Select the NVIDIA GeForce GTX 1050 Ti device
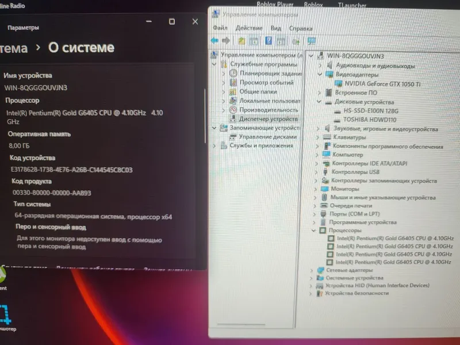460x345 pixels. (382, 84)
